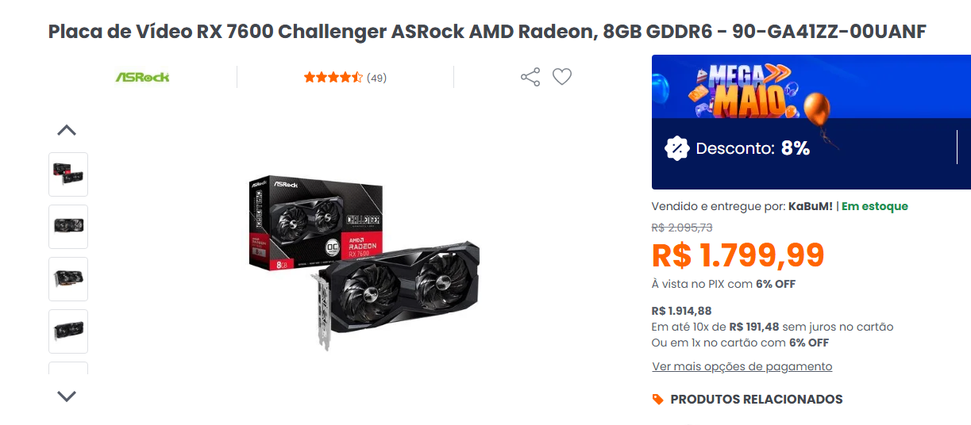Click the product title heading
Image resolution: width=971 pixels, height=425 pixels.
(x=487, y=32)
